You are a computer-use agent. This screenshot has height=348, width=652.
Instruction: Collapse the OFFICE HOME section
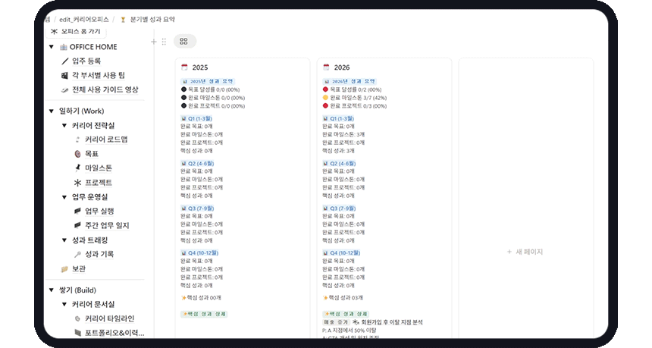tap(51, 47)
